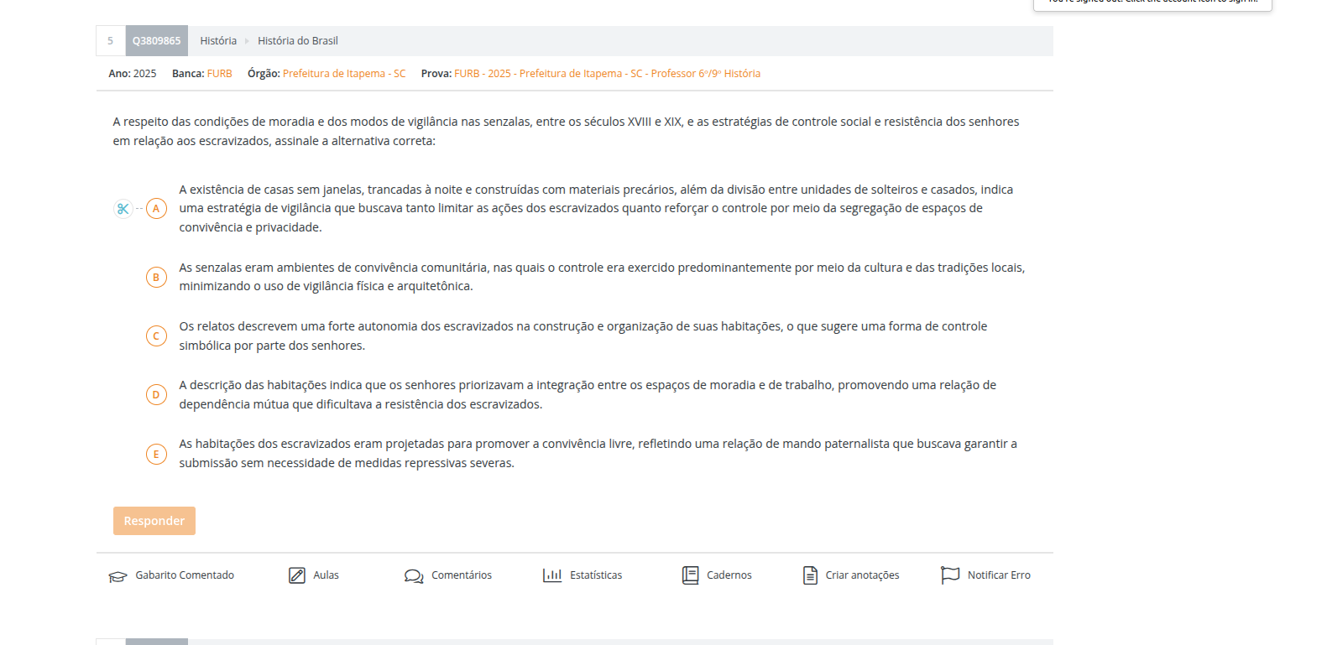
Task: Open the História breadcrumb category
Action: (x=218, y=41)
